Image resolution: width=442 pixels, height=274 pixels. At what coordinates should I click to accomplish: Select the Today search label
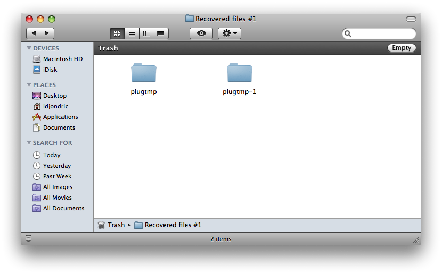[52, 155]
